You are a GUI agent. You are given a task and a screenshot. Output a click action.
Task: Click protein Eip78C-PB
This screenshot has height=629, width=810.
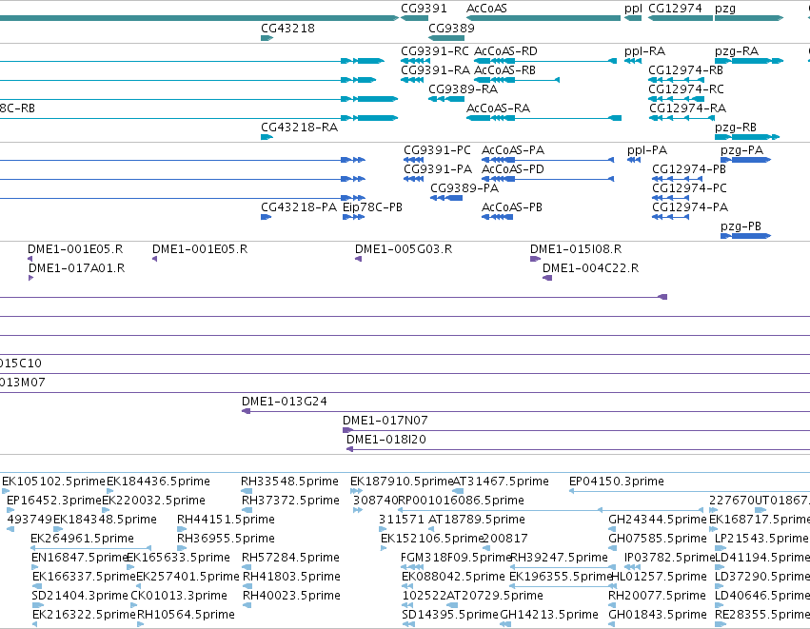point(354,217)
